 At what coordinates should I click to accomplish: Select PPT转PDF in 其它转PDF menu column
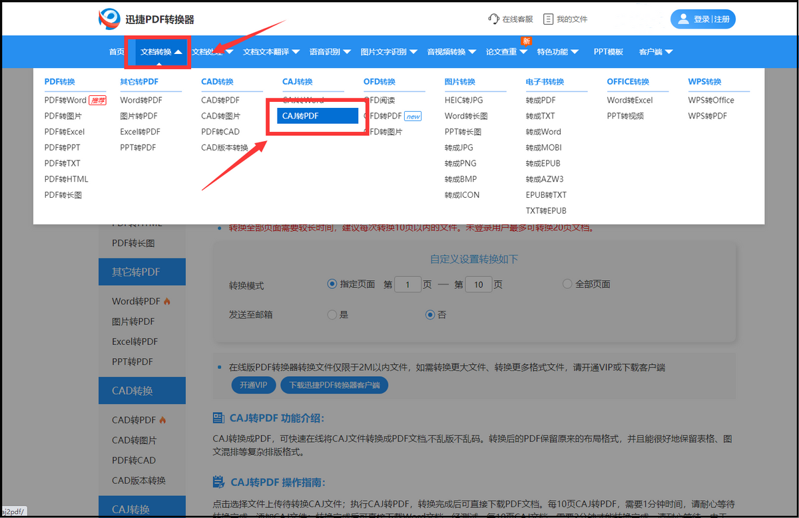tap(138, 147)
